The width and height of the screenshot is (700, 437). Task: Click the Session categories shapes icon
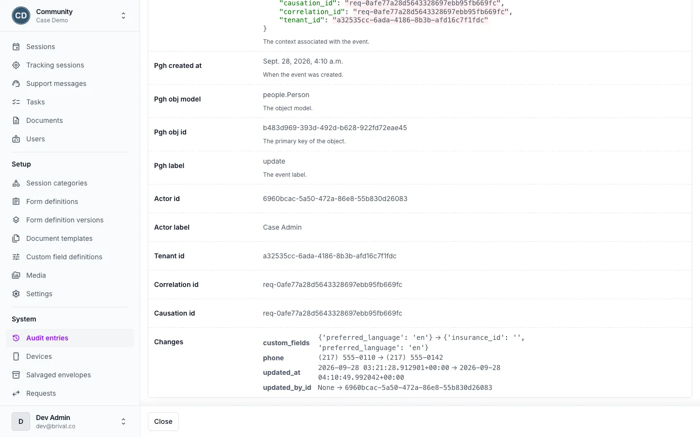tap(16, 183)
